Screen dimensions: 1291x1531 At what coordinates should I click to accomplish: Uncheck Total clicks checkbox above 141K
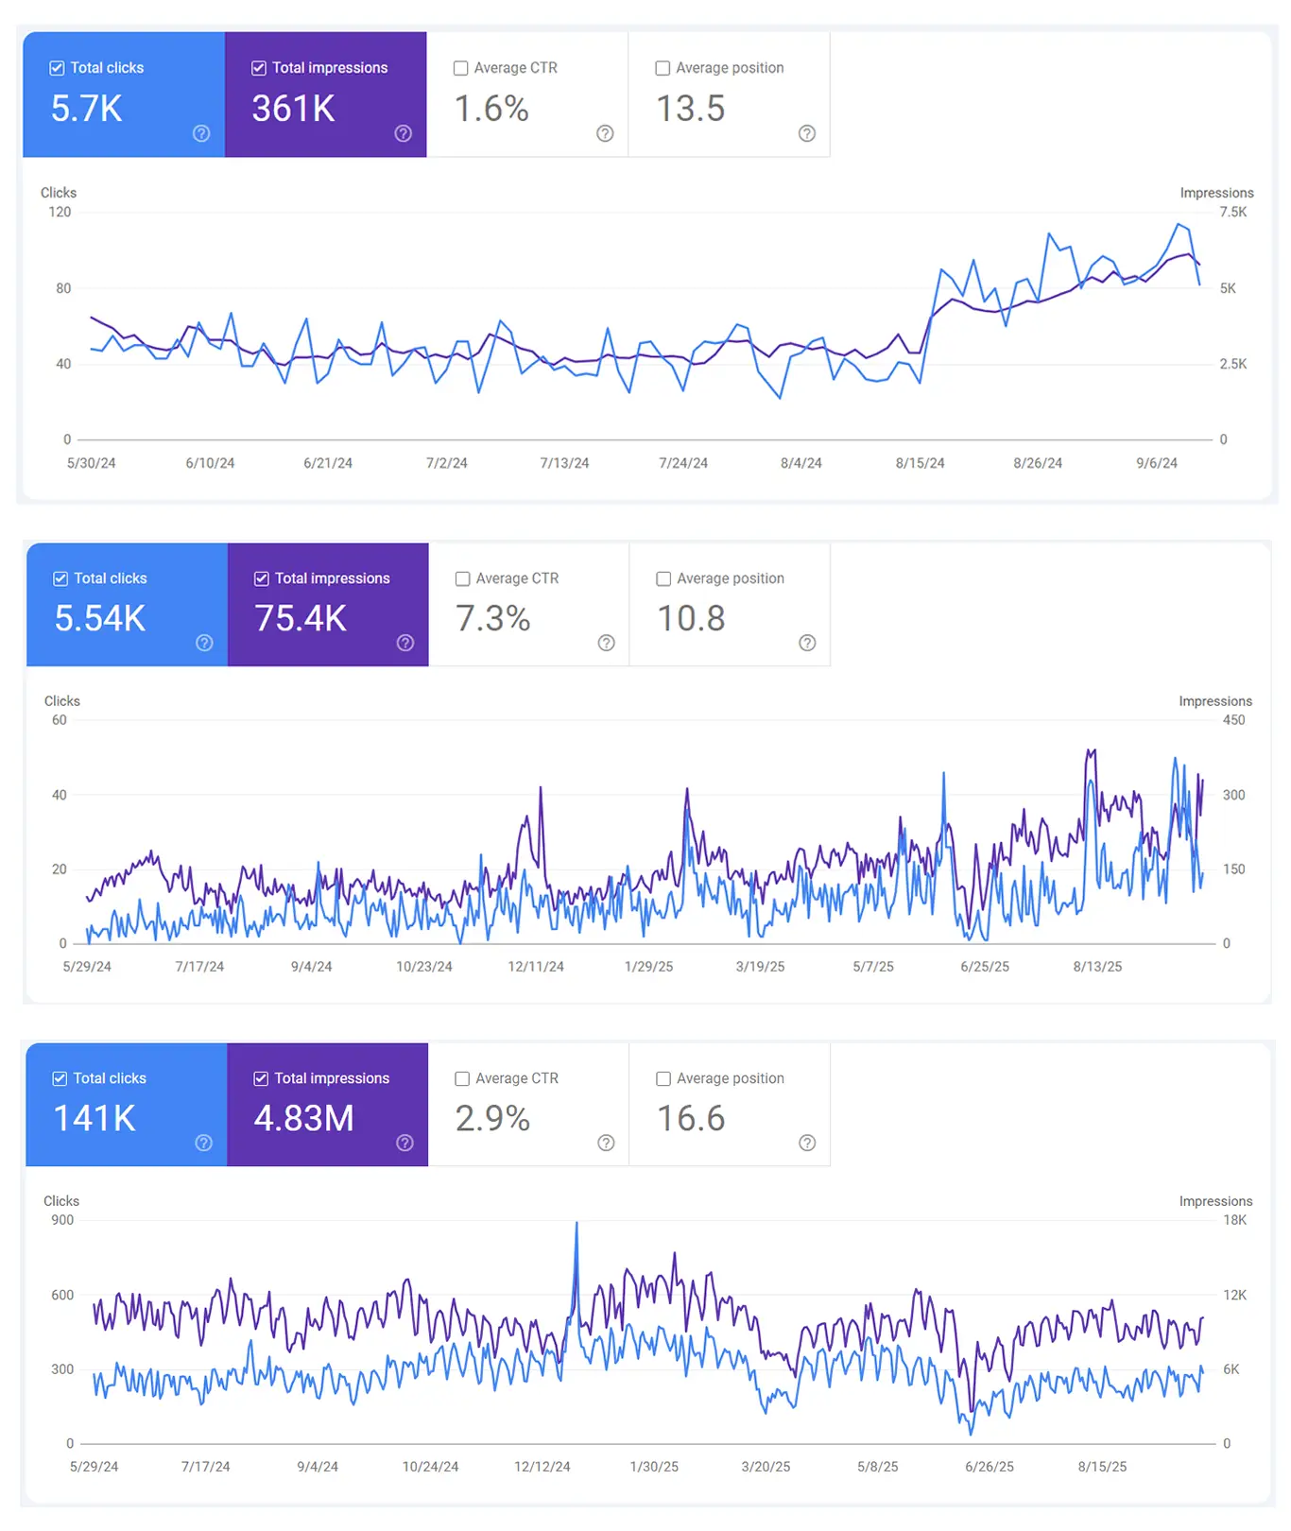pos(60,1078)
